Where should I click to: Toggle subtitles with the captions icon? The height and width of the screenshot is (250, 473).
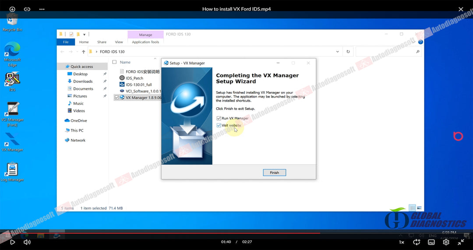(431, 242)
